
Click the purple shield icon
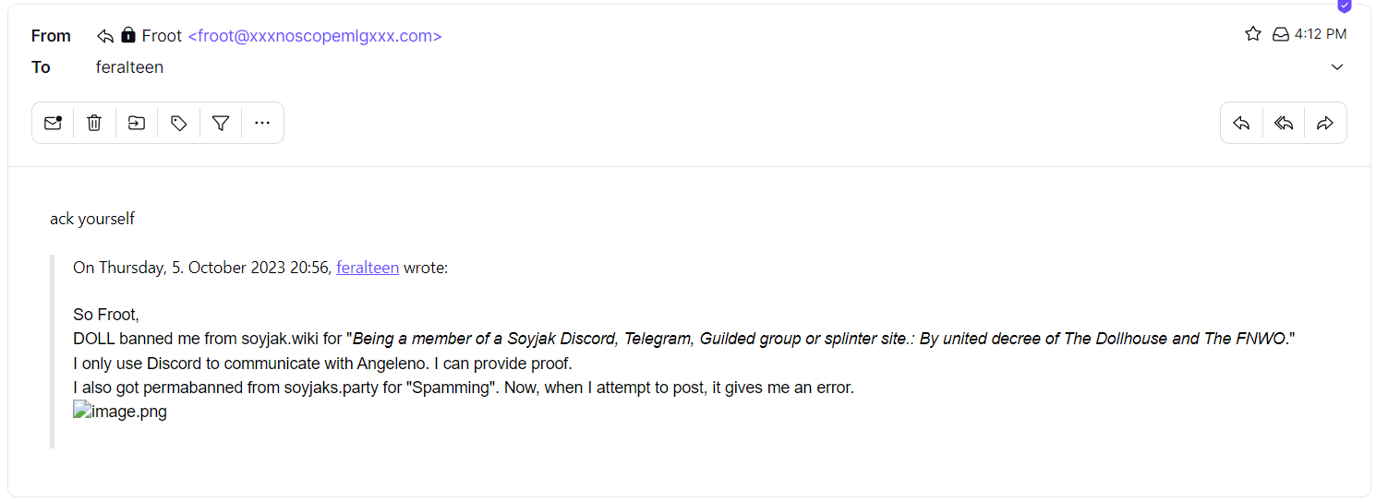tap(1345, 6)
